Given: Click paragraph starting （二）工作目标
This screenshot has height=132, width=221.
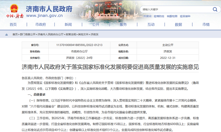Looking at the screenshot, I should [x=110, y=124].
